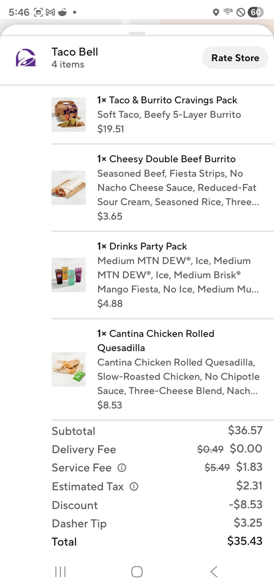Select the Cheesy Double Beef Burrito title
The width and height of the screenshot is (274, 588).
(166, 159)
